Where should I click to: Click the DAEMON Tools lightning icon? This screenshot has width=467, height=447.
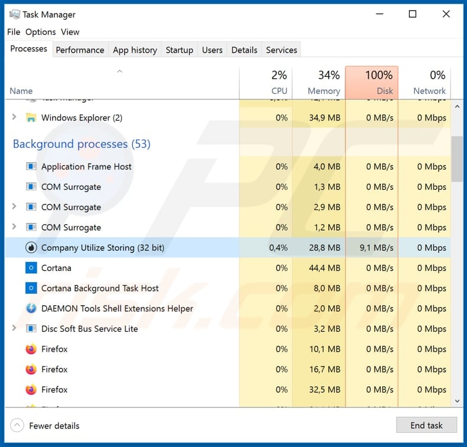[x=31, y=308]
